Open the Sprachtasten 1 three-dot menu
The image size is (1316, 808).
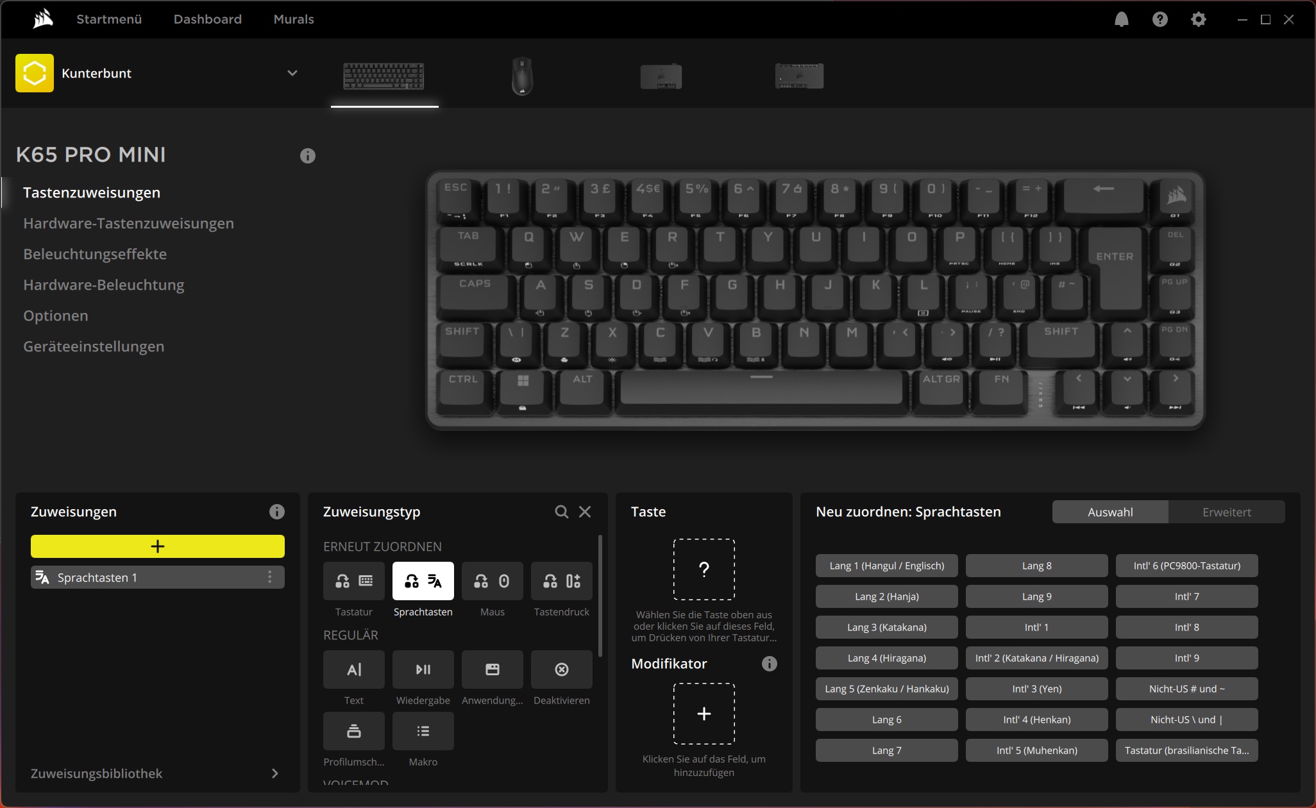click(270, 577)
